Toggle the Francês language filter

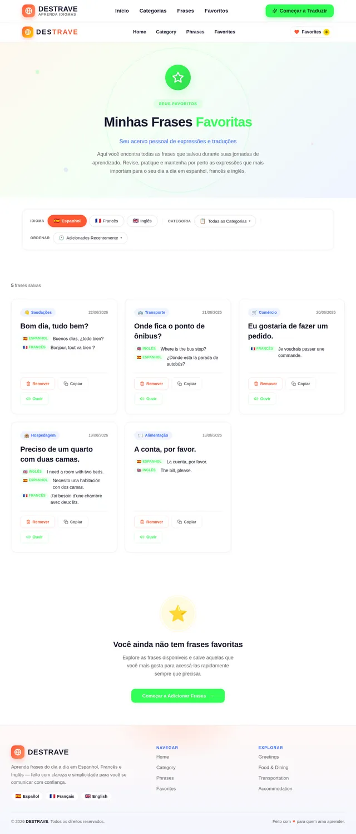coord(107,221)
